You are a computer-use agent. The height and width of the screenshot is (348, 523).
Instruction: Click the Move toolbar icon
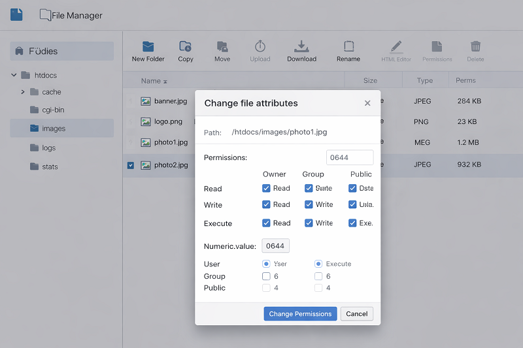222,46
